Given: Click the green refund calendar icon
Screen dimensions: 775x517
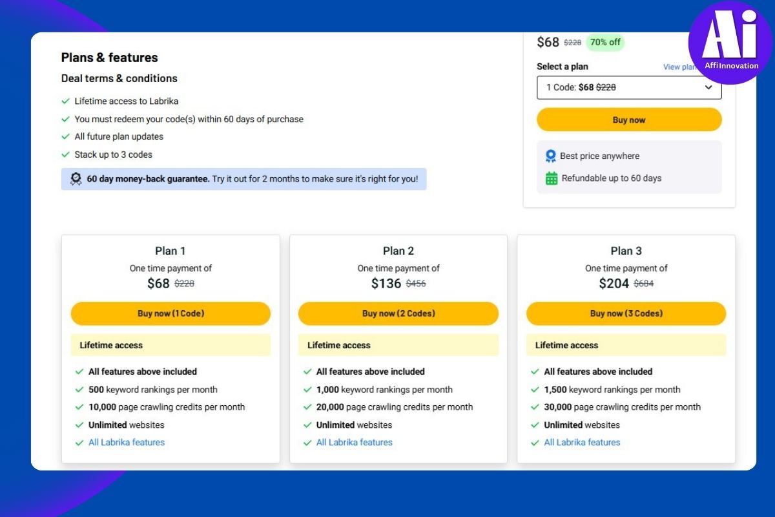Looking at the screenshot, I should tap(551, 178).
